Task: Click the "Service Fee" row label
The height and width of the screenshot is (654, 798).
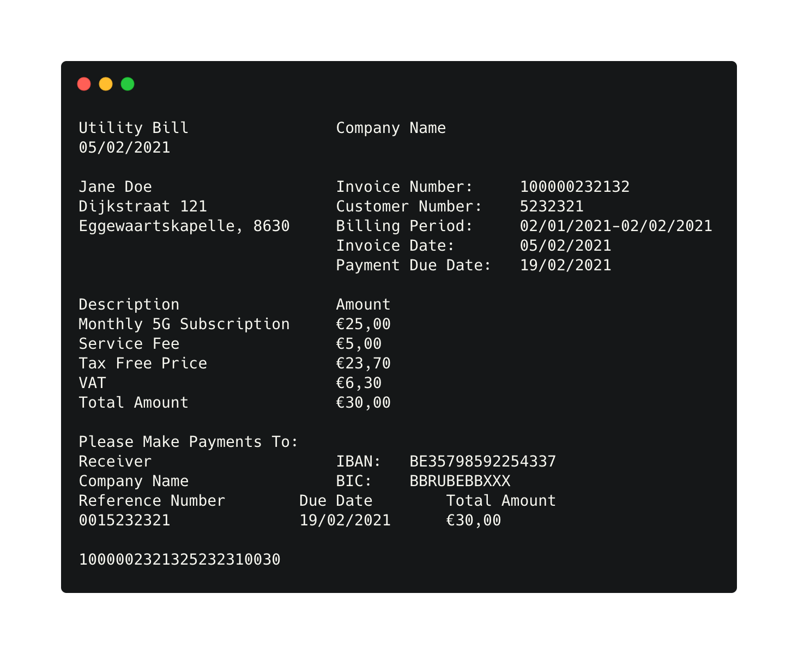Action: coord(129,343)
